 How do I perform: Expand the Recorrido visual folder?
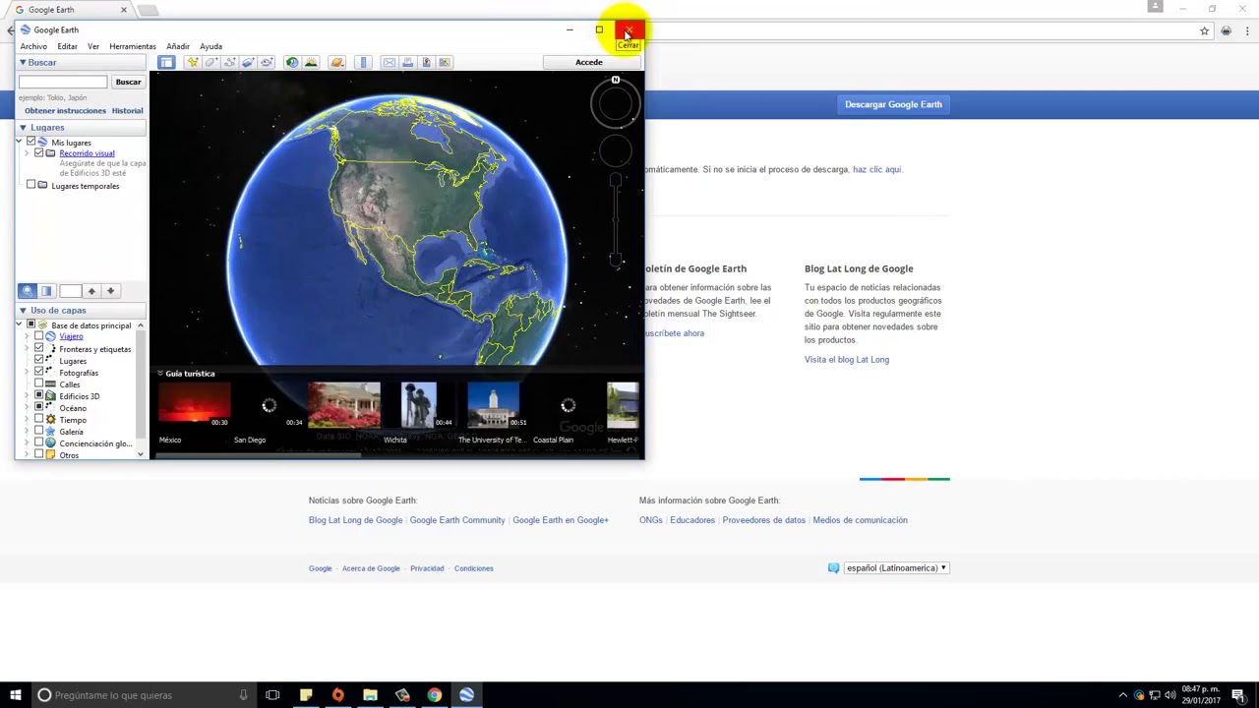pos(27,153)
